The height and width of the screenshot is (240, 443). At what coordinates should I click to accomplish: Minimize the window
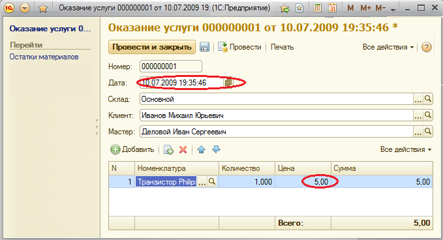407,9
